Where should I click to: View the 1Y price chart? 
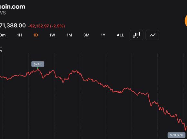click(x=103, y=35)
